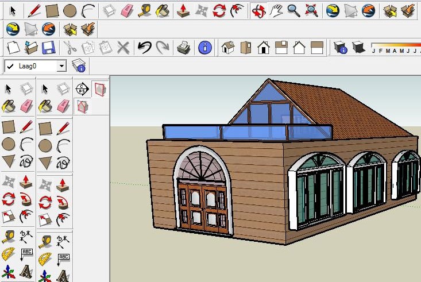Select the Eraser tool in top toolbar
Viewport: 421px width, 282px height.
point(127,11)
